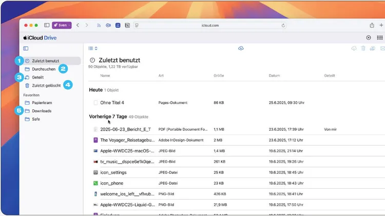Open the list view options dropdown
The width and height of the screenshot is (385, 216).
click(93, 48)
